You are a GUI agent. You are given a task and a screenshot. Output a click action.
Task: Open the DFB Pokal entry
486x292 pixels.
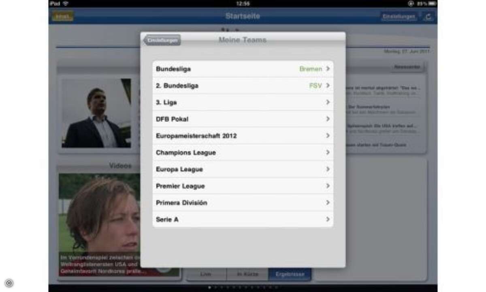243,119
